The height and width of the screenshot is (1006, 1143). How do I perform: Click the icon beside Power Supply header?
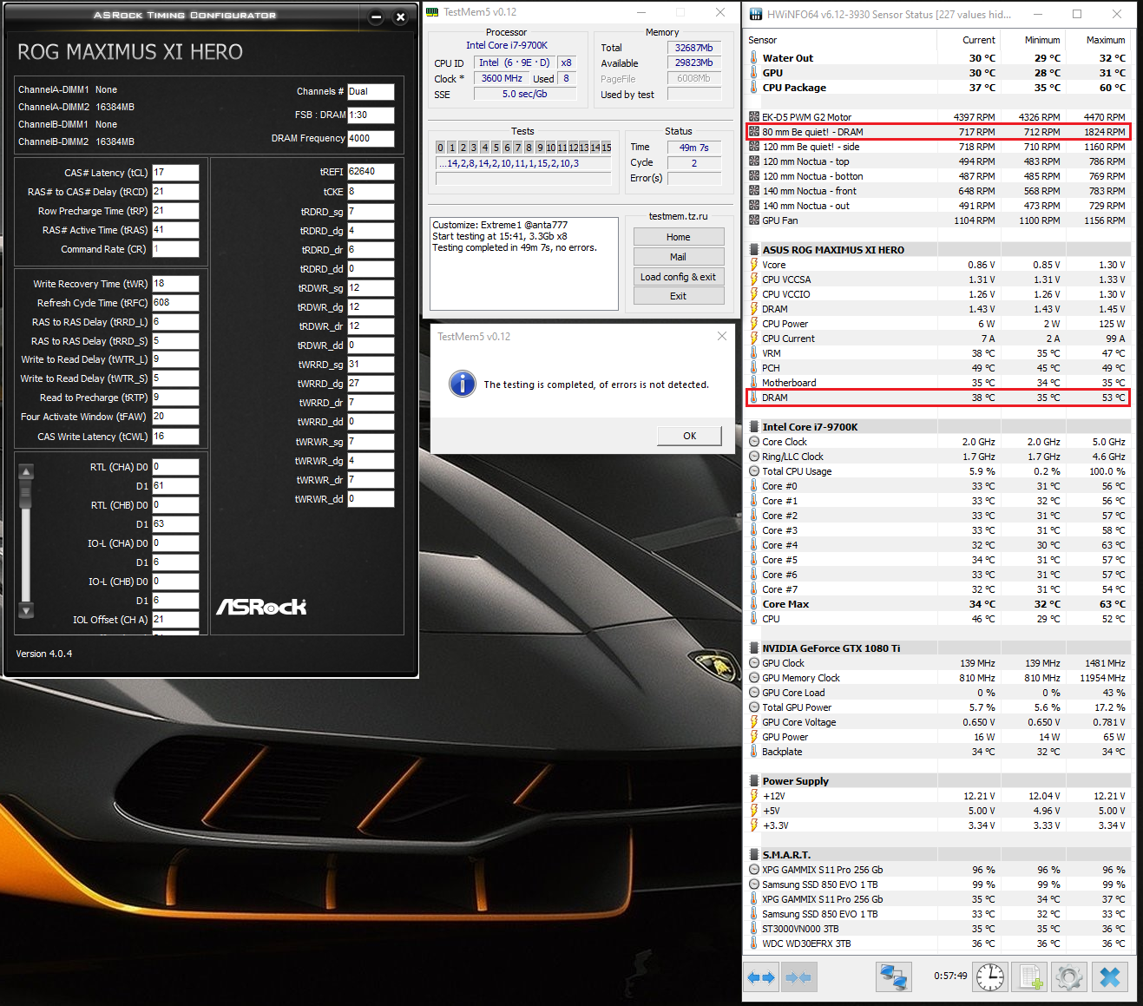tap(754, 781)
